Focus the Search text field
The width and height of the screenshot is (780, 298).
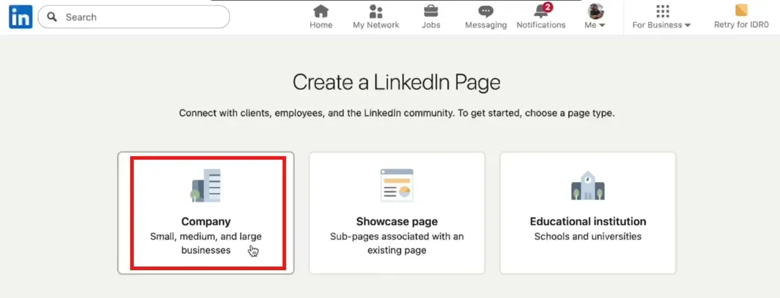coord(139,17)
